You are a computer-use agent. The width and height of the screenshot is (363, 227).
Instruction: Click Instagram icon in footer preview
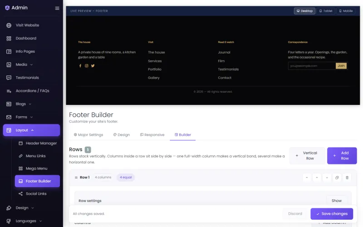tap(86, 66)
